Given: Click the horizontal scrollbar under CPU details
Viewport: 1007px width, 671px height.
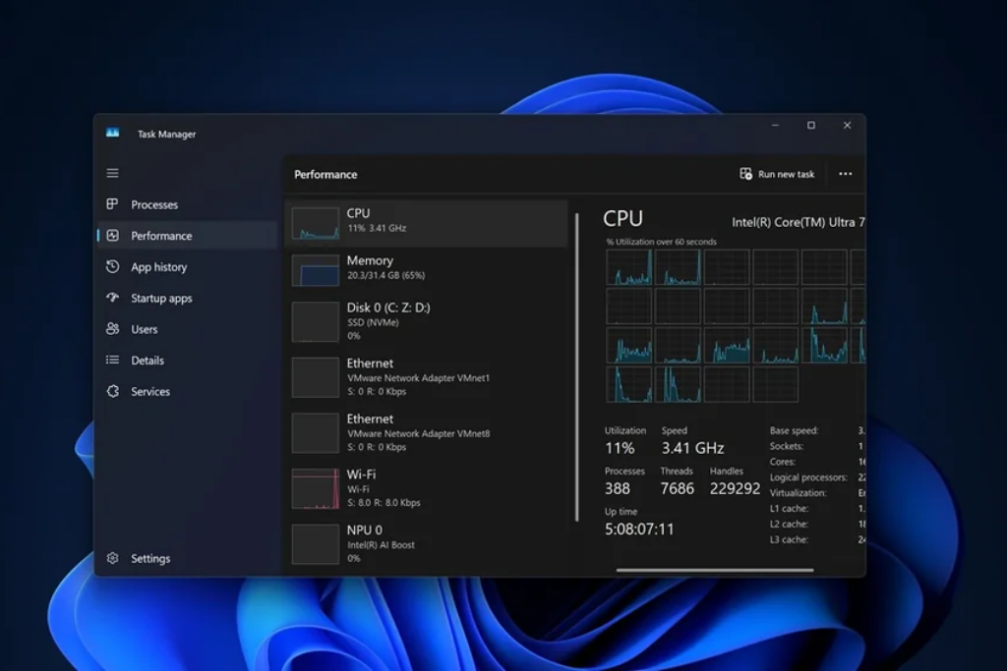Looking at the screenshot, I should pos(715,570).
